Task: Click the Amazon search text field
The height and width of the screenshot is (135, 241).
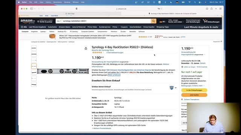Action: pyautogui.click(x=107, y=21)
